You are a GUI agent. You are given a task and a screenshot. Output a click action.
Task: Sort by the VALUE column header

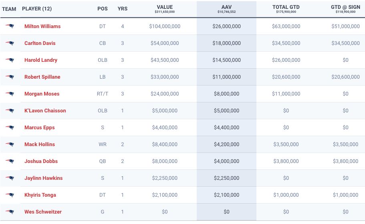[x=165, y=7]
